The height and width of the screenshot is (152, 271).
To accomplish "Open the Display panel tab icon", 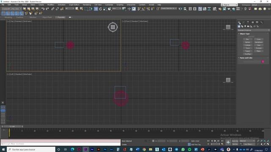I will tap(257, 22).
